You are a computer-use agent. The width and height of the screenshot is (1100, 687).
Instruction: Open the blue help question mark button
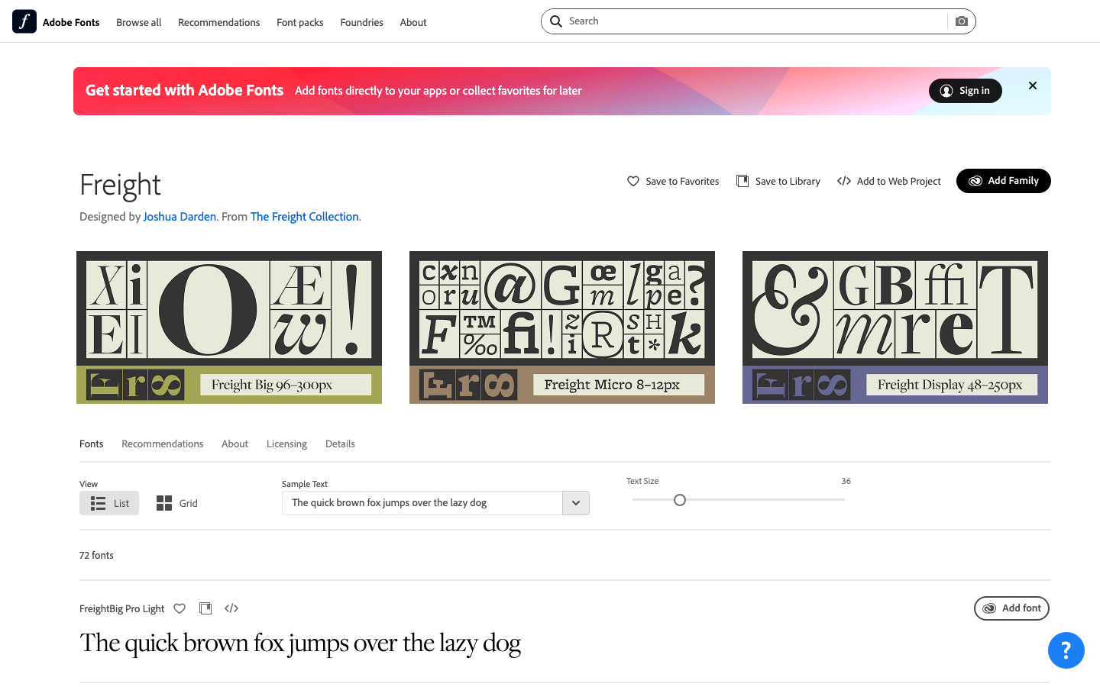pos(1066,650)
